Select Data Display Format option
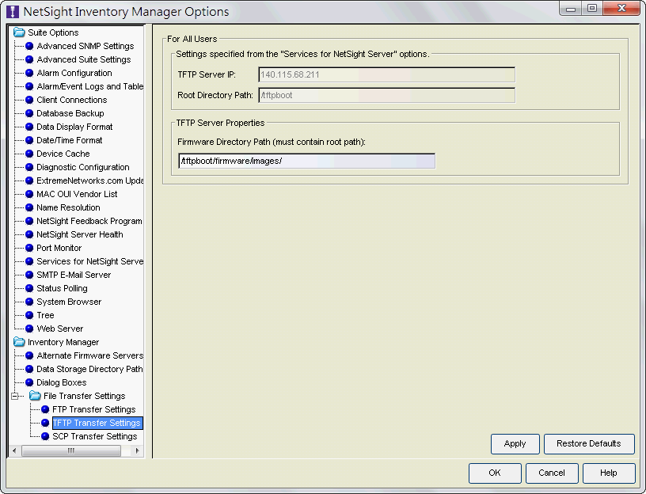The image size is (646, 494). point(74,127)
